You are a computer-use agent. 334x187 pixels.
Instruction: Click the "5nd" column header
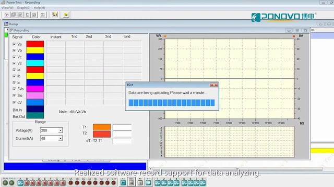[127, 36]
